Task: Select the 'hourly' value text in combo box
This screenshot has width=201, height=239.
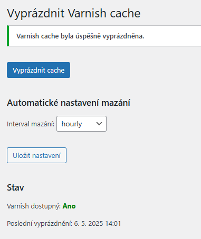Action: [x=72, y=124]
